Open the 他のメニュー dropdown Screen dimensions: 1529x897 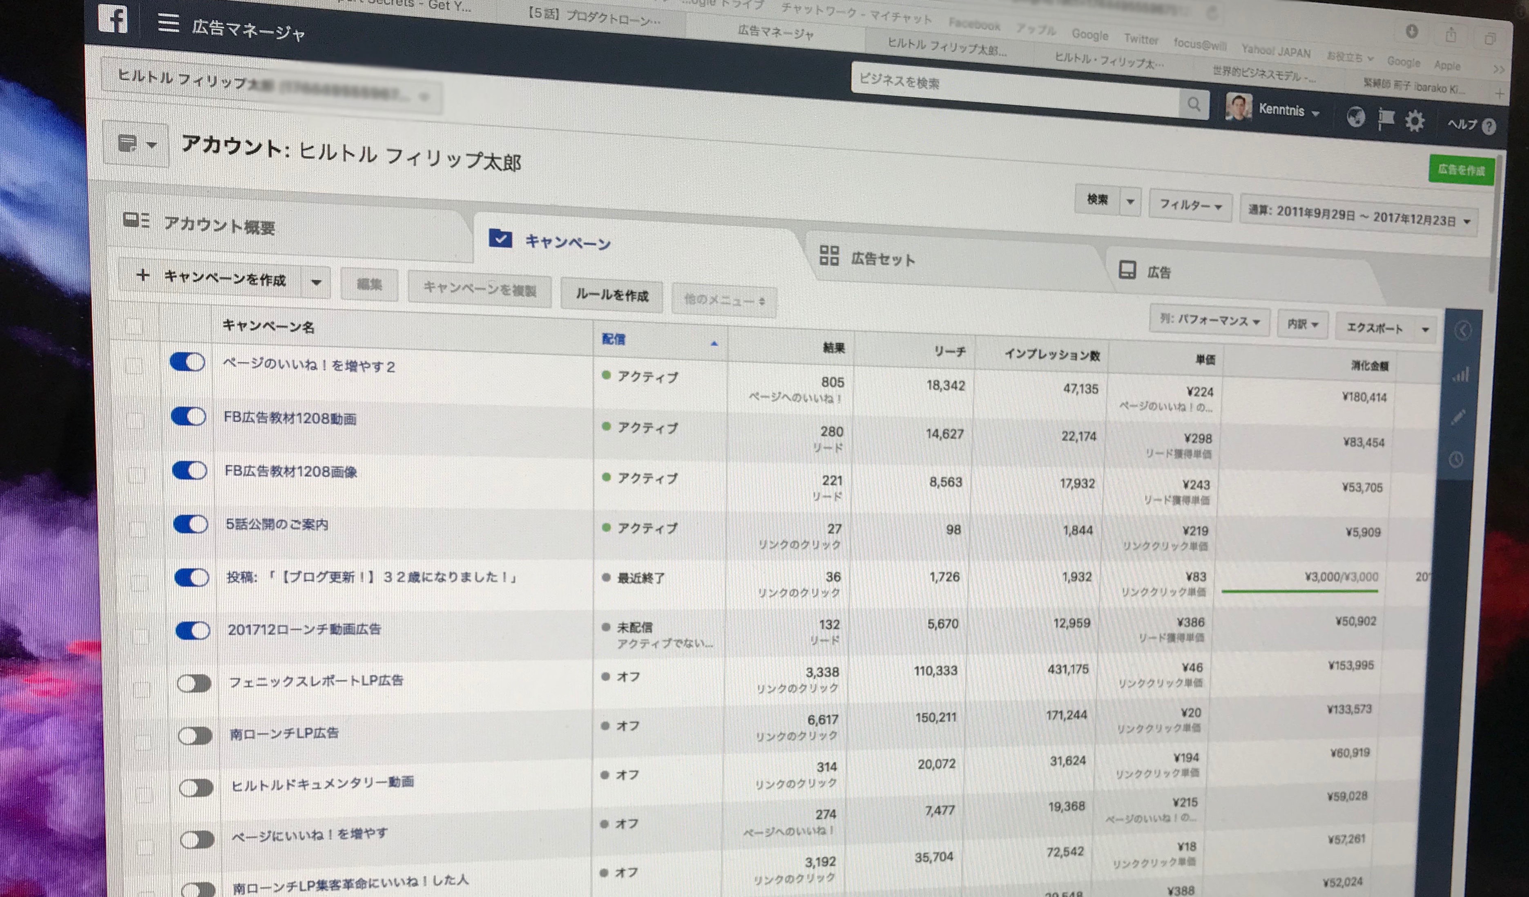coord(724,300)
